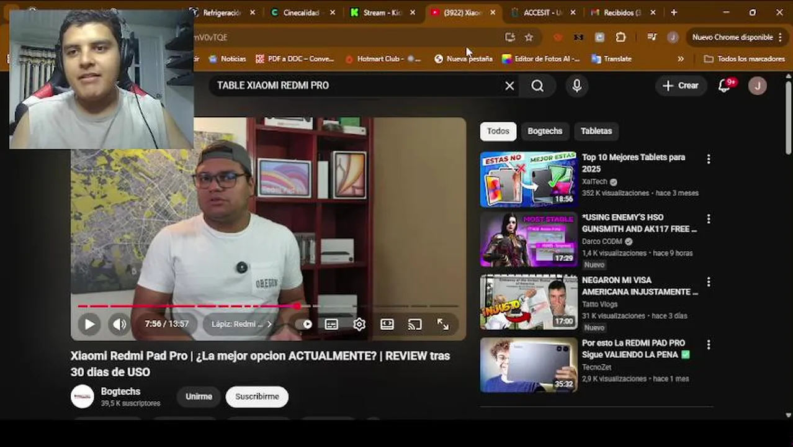The height and width of the screenshot is (447, 793).
Task: Open the Todos los marcadores folder
Action: (x=745, y=59)
